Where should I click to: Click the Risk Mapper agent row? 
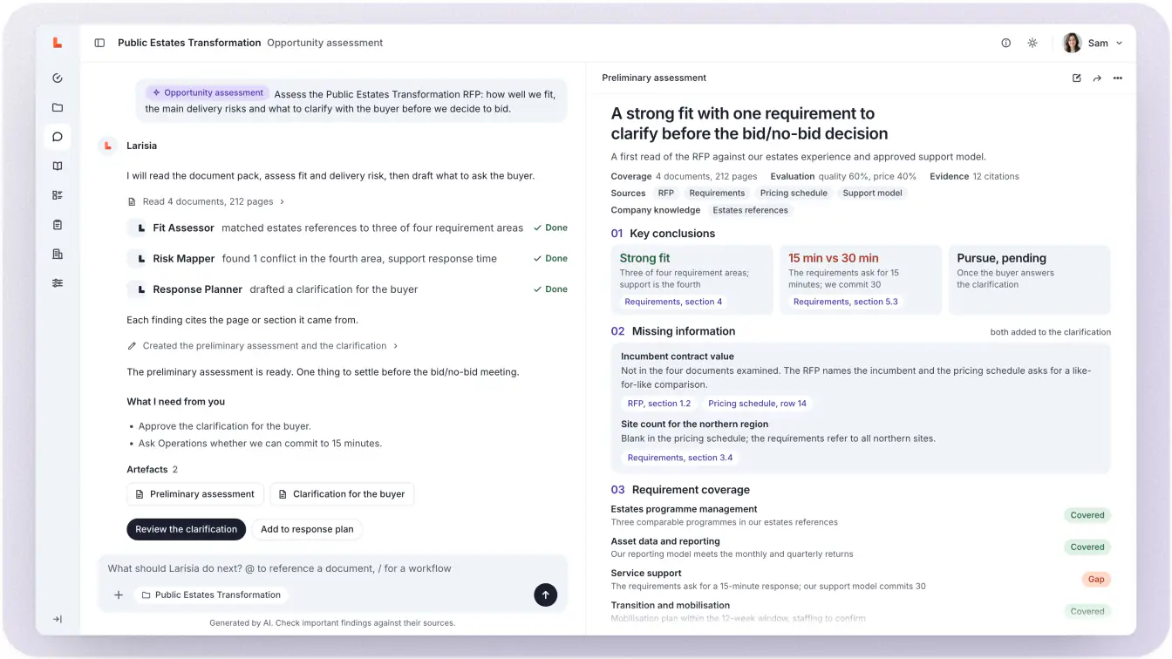click(x=347, y=259)
